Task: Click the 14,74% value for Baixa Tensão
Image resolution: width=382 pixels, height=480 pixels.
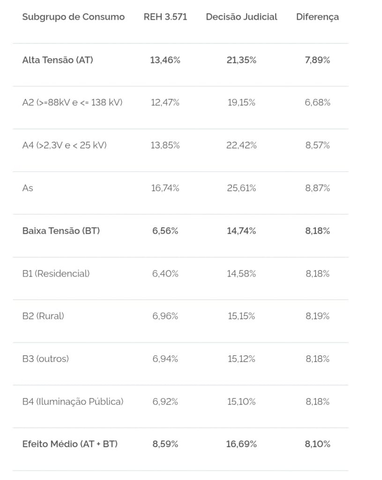Action: click(241, 231)
